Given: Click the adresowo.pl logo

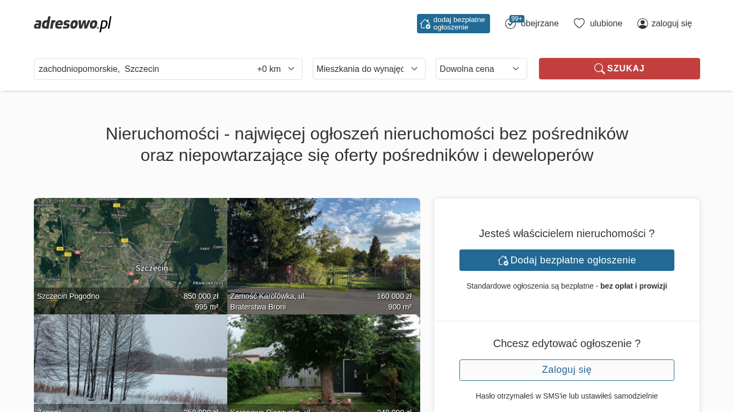Looking at the screenshot, I should click(x=73, y=24).
